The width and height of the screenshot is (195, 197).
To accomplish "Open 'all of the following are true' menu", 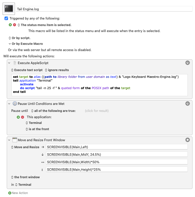I will tap(53, 111).
